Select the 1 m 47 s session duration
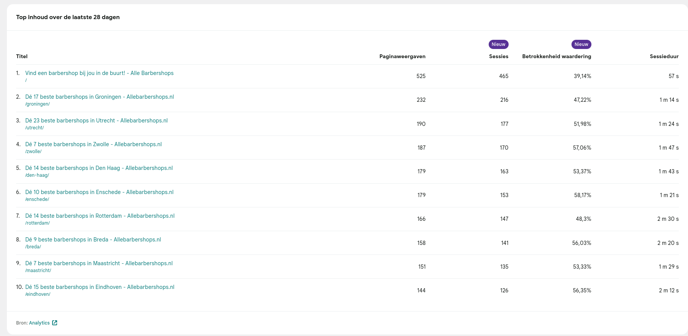The image size is (688, 336). pyautogui.click(x=668, y=148)
